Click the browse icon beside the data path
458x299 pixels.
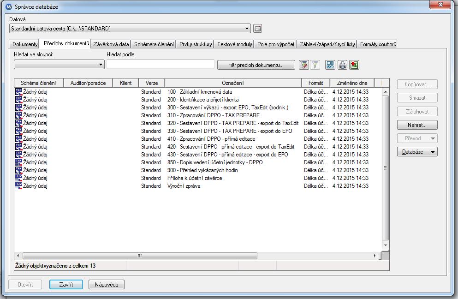[x=257, y=28]
